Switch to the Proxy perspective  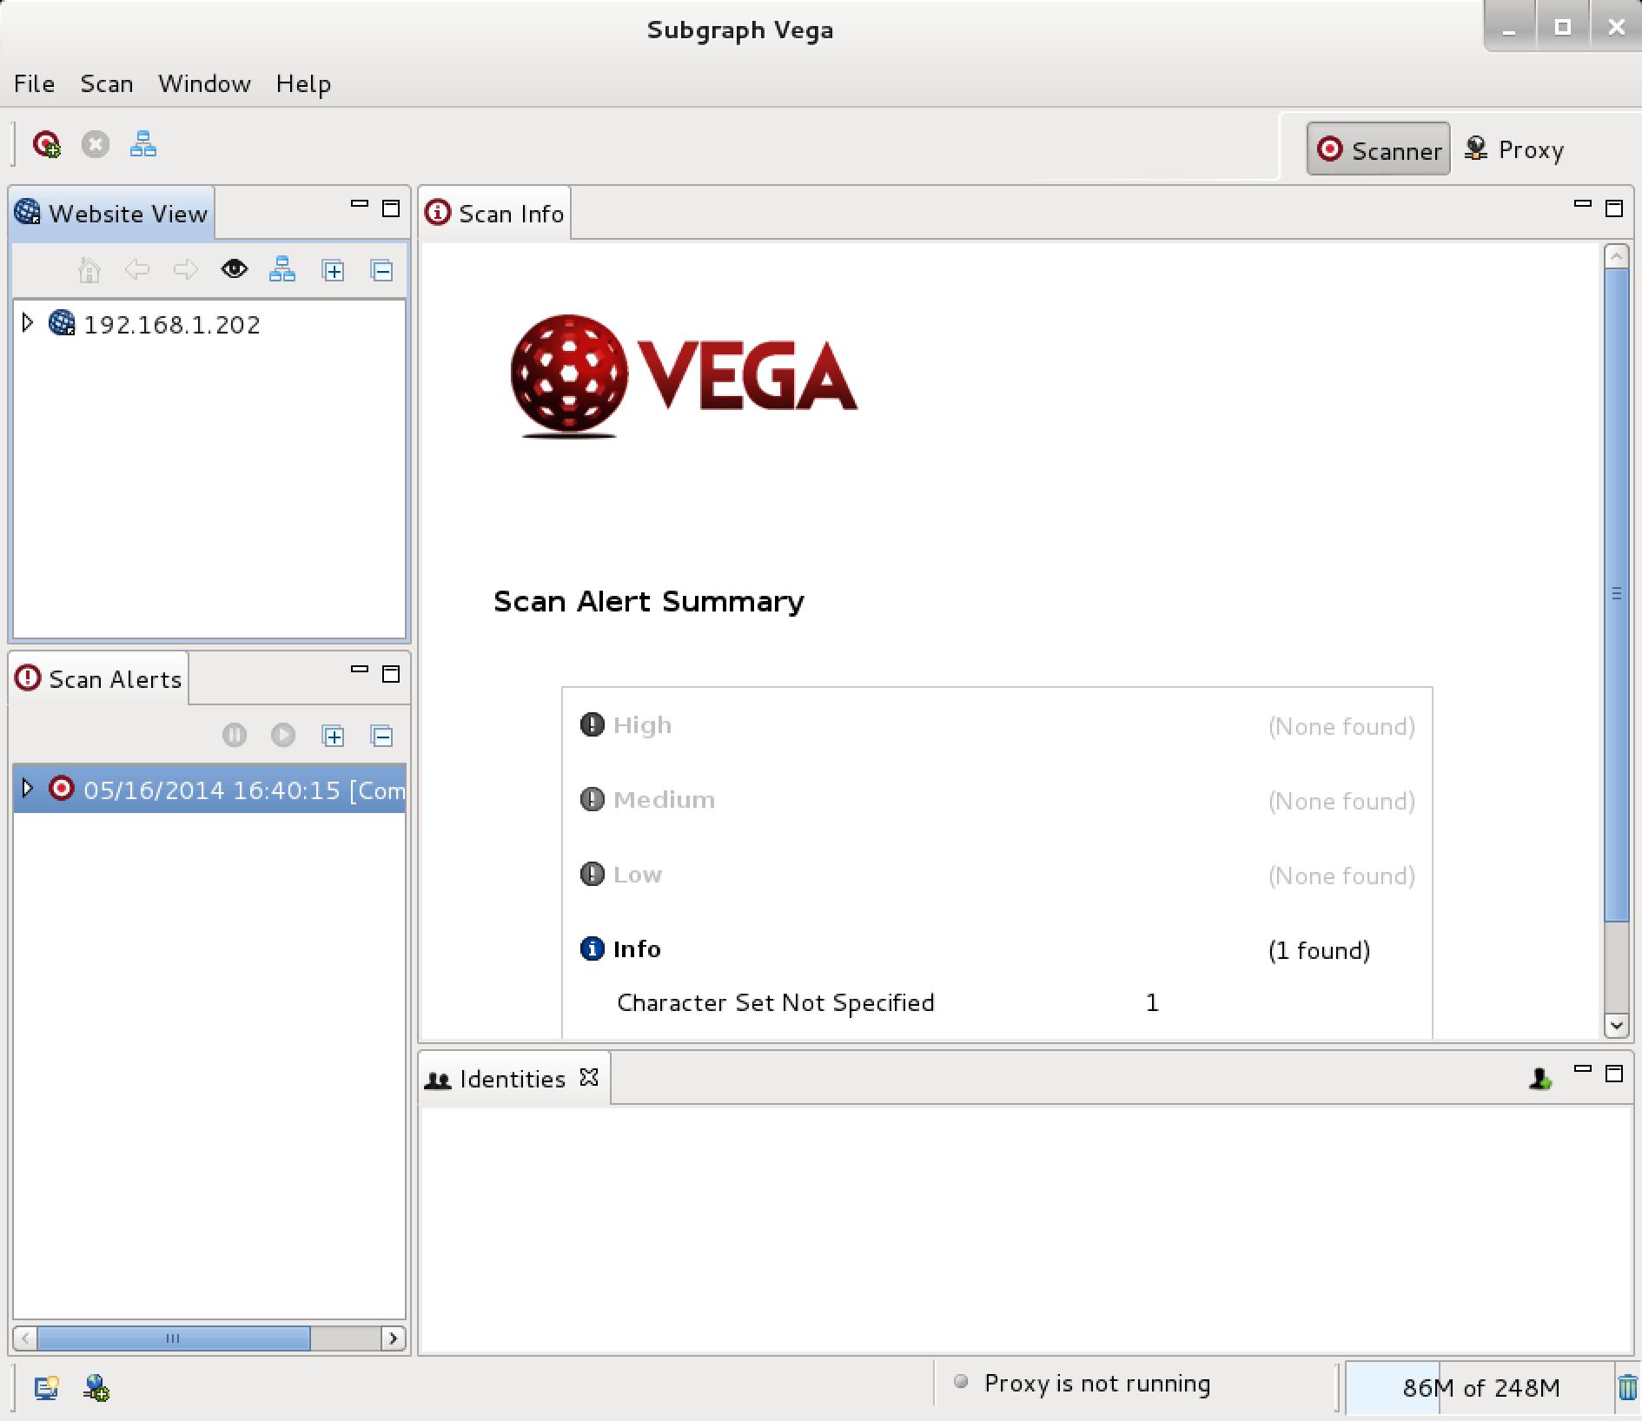pos(1514,149)
